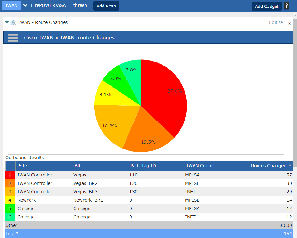Click the red rank 1 color swatch
297x238 pixels.
pos(10,175)
